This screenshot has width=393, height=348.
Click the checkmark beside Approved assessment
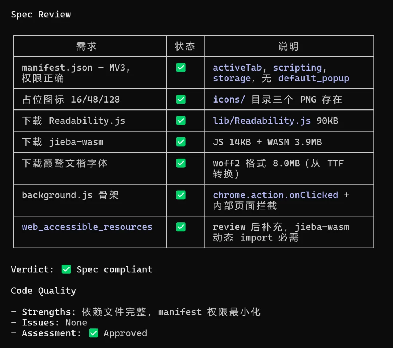[94, 333]
